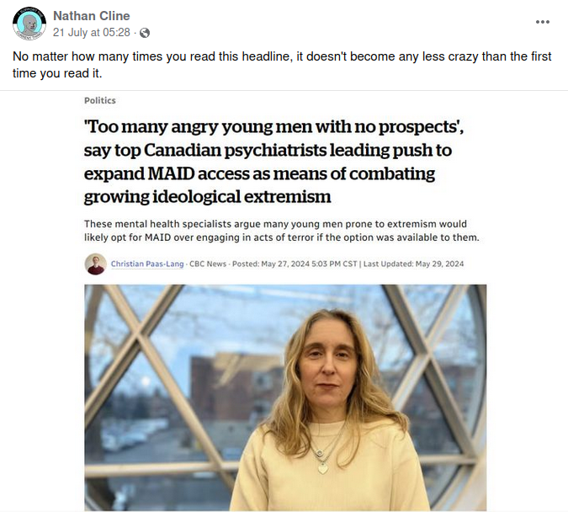Click the post caption text
The image size is (568, 512).
click(282, 65)
